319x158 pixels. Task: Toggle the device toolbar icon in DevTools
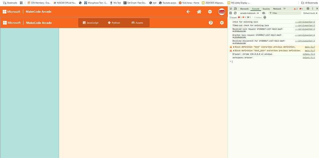tap(235, 9)
